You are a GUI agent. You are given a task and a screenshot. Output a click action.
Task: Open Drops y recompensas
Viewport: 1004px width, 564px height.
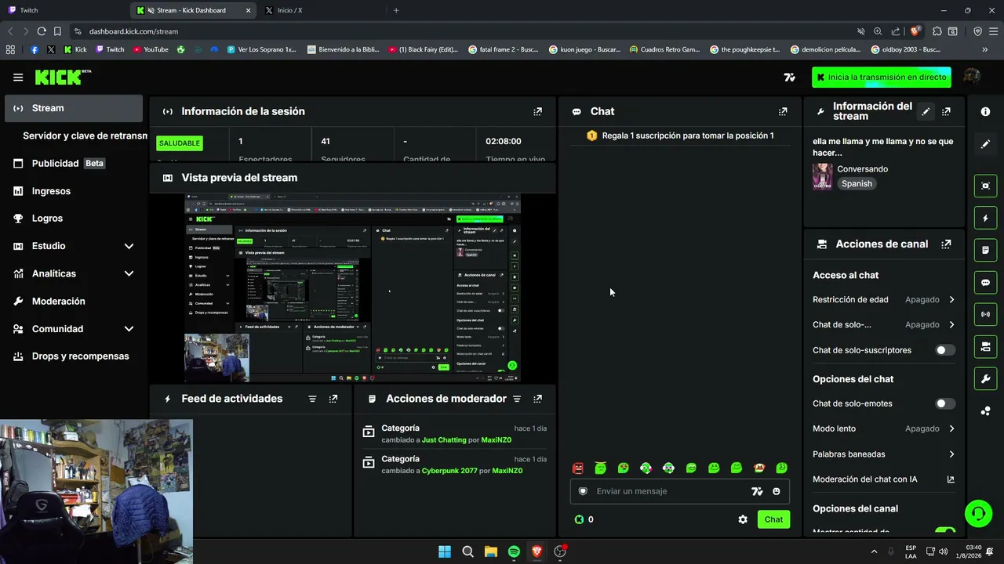75,356
